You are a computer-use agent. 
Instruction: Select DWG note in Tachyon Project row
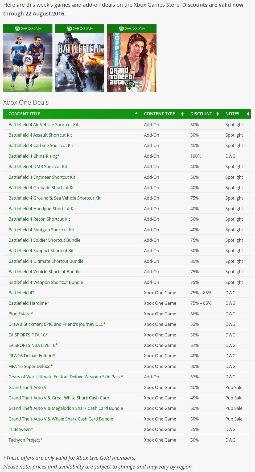coord(231,440)
